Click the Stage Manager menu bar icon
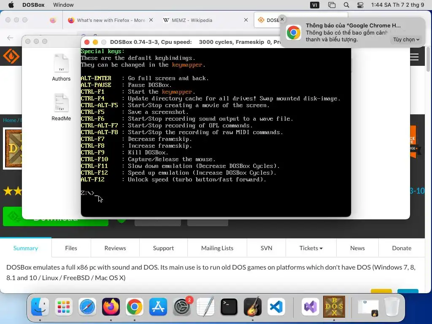Image resolution: width=432 pixels, height=324 pixels. pyautogui.click(x=332, y=5)
